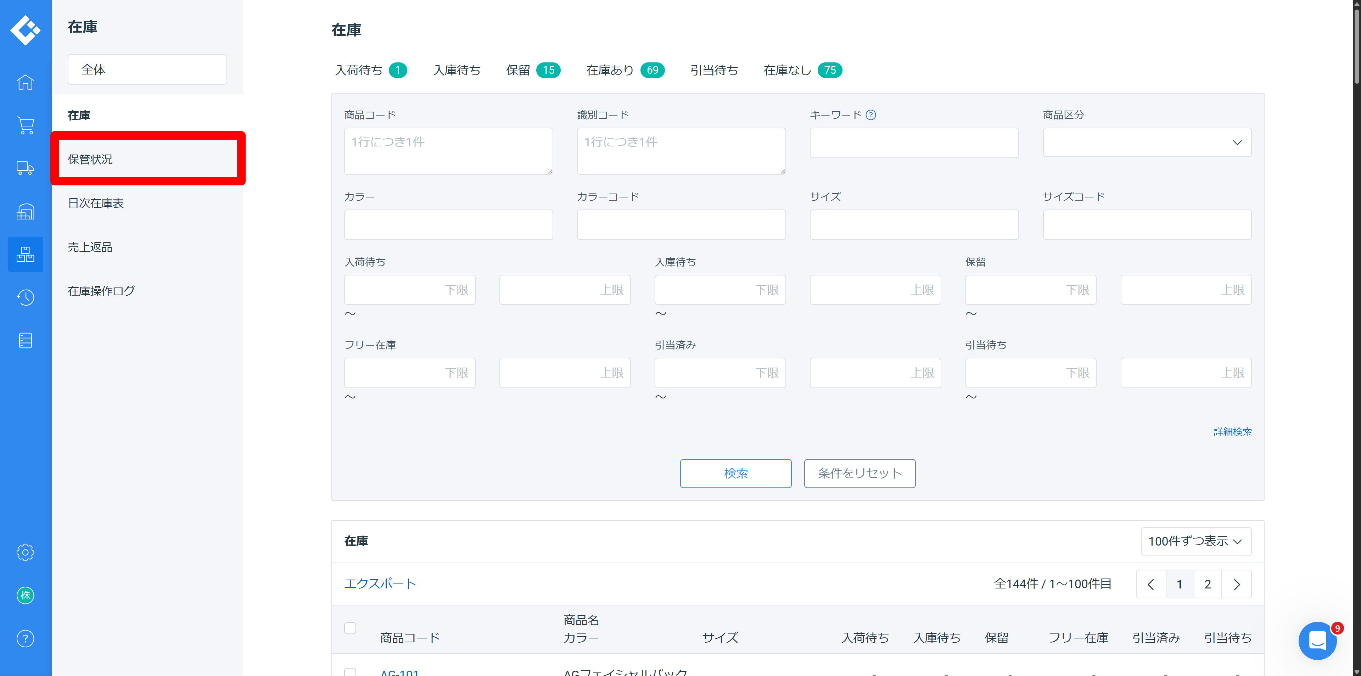The width and height of the screenshot is (1361, 676).
Task: Go to next page arrow
Action: pyautogui.click(x=1236, y=584)
